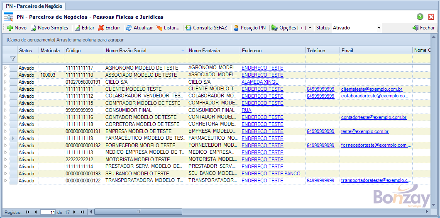Go to the last record navigation button
Image resolution: width=440 pixels, height=218 pixels.
pyautogui.click(x=82, y=212)
